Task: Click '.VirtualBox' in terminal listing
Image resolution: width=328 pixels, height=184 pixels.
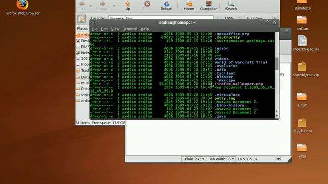Action: tap(227, 95)
